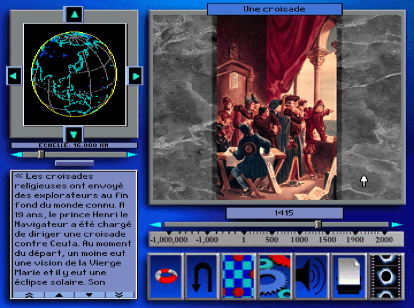Image resolution: width=414 pixels, height=308 pixels.
Task: Click the left arrow of the scale slider
Action: [x=16, y=155]
